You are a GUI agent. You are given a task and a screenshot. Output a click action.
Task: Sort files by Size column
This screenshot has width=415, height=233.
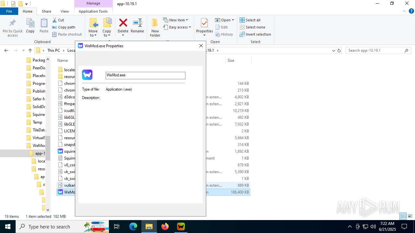pos(231,61)
